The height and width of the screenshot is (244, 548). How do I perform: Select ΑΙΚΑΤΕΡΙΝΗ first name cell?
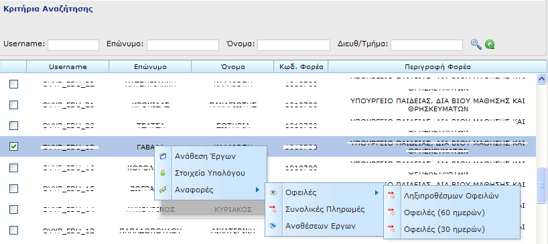pos(232,231)
